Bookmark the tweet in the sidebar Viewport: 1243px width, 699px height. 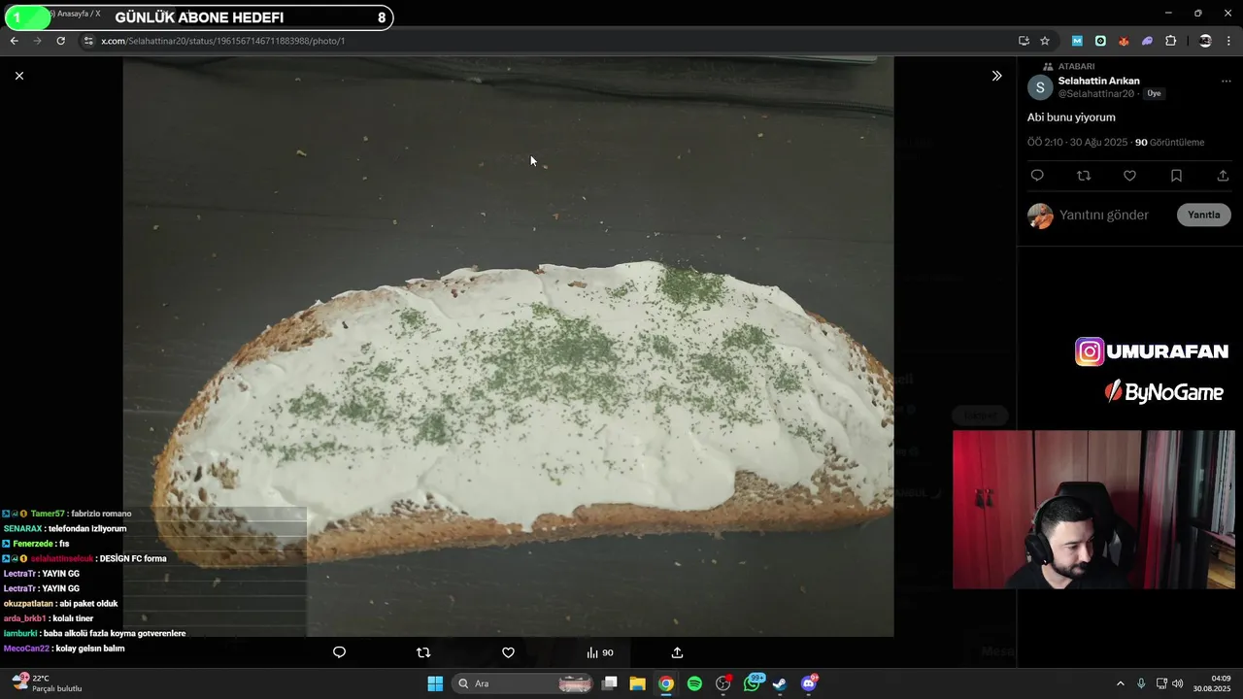point(1176,176)
